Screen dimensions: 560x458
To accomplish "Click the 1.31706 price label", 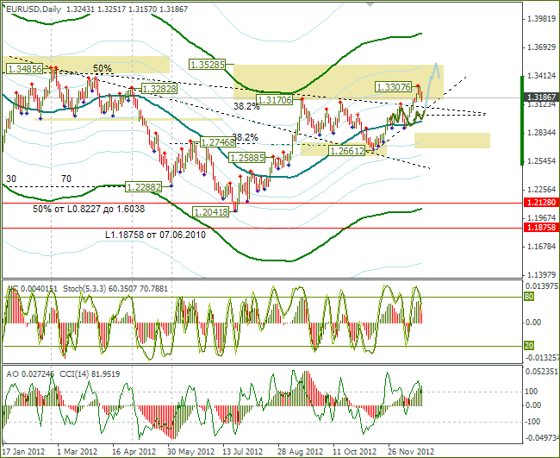I will 275,100.
